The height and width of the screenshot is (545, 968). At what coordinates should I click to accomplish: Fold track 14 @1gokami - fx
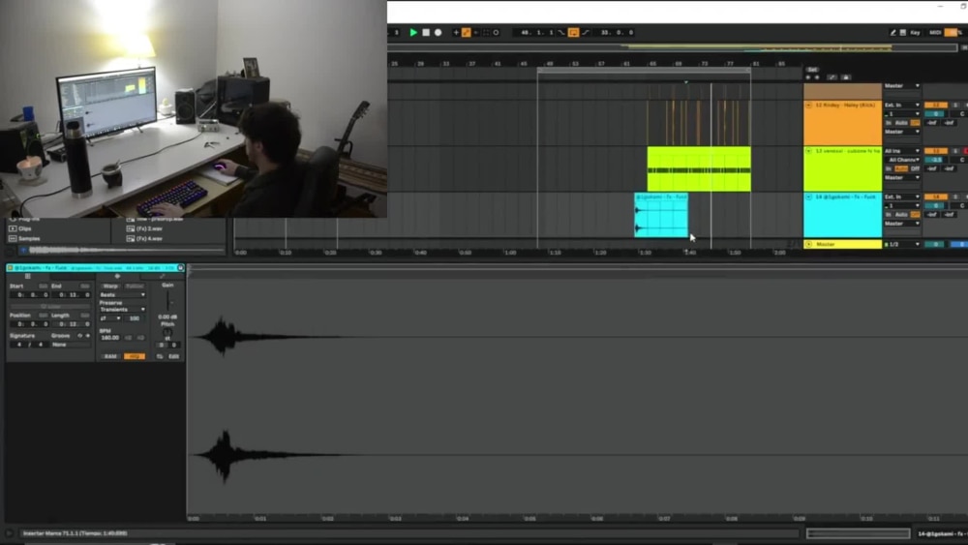808,197
